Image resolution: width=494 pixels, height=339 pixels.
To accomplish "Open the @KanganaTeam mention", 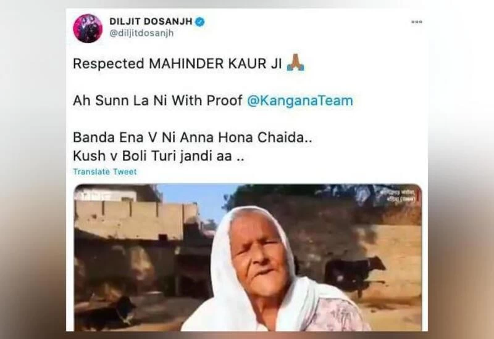I will (300, 100).
